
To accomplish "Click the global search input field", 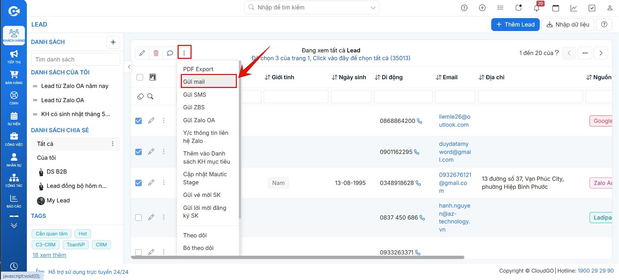I will tap(312, 7).
